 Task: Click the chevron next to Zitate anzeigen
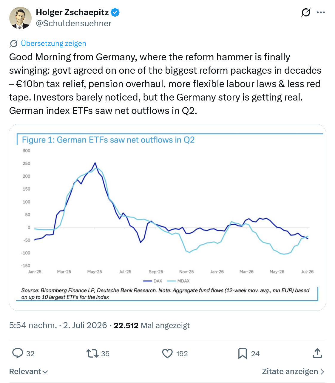tap(322, 372)
